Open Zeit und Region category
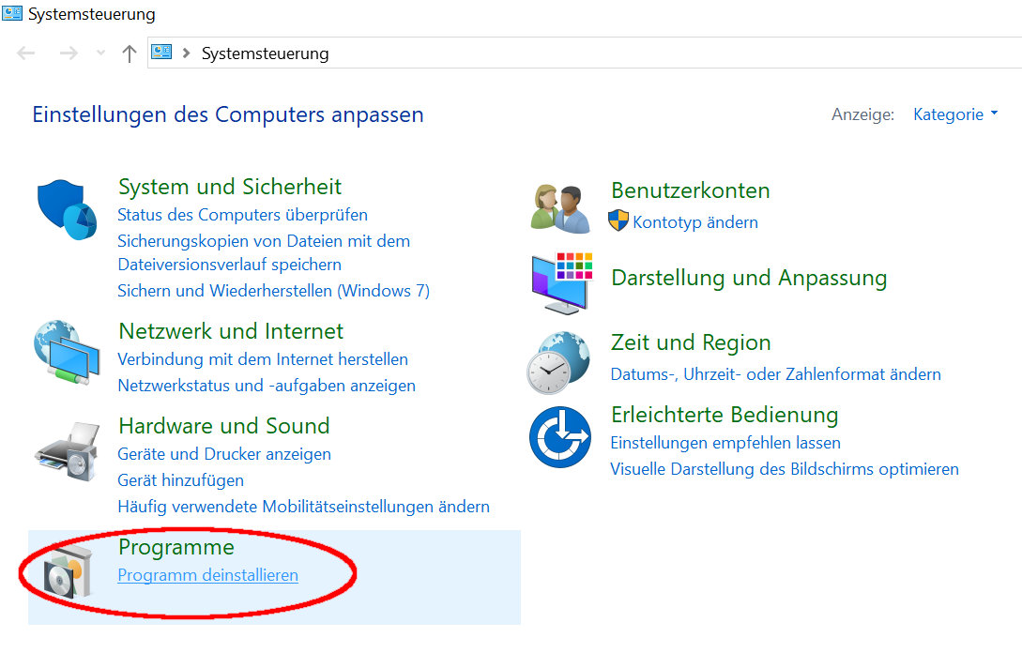Viewport: 1022px width, 653px height. pyautogui.click(x=691, y=342)
